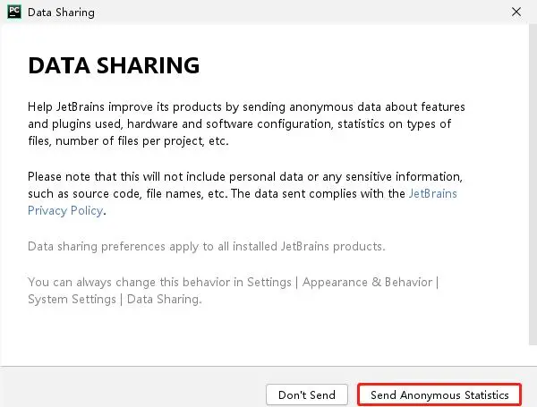Select the 'Help JetBrains improve' paragraph
The width and height of the screenshot is (537, 407).
pos(246,124)
